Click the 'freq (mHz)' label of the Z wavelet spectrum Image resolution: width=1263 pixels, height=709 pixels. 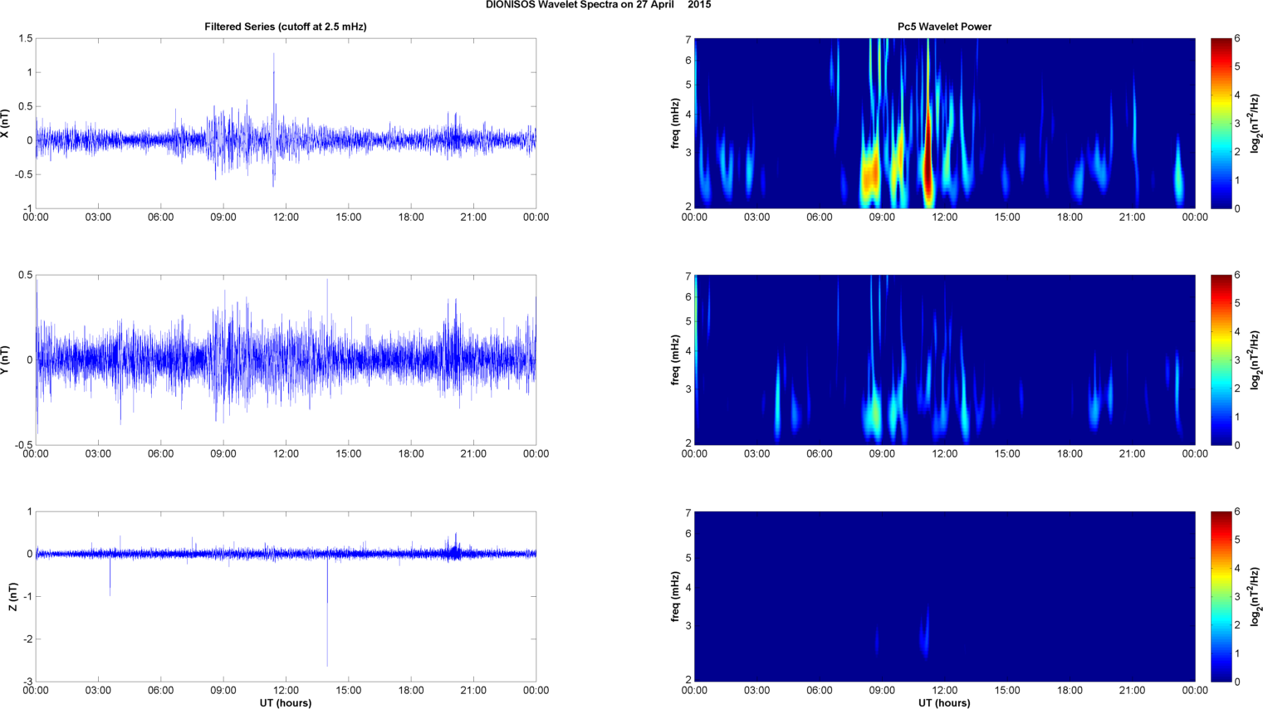[676, 596]
